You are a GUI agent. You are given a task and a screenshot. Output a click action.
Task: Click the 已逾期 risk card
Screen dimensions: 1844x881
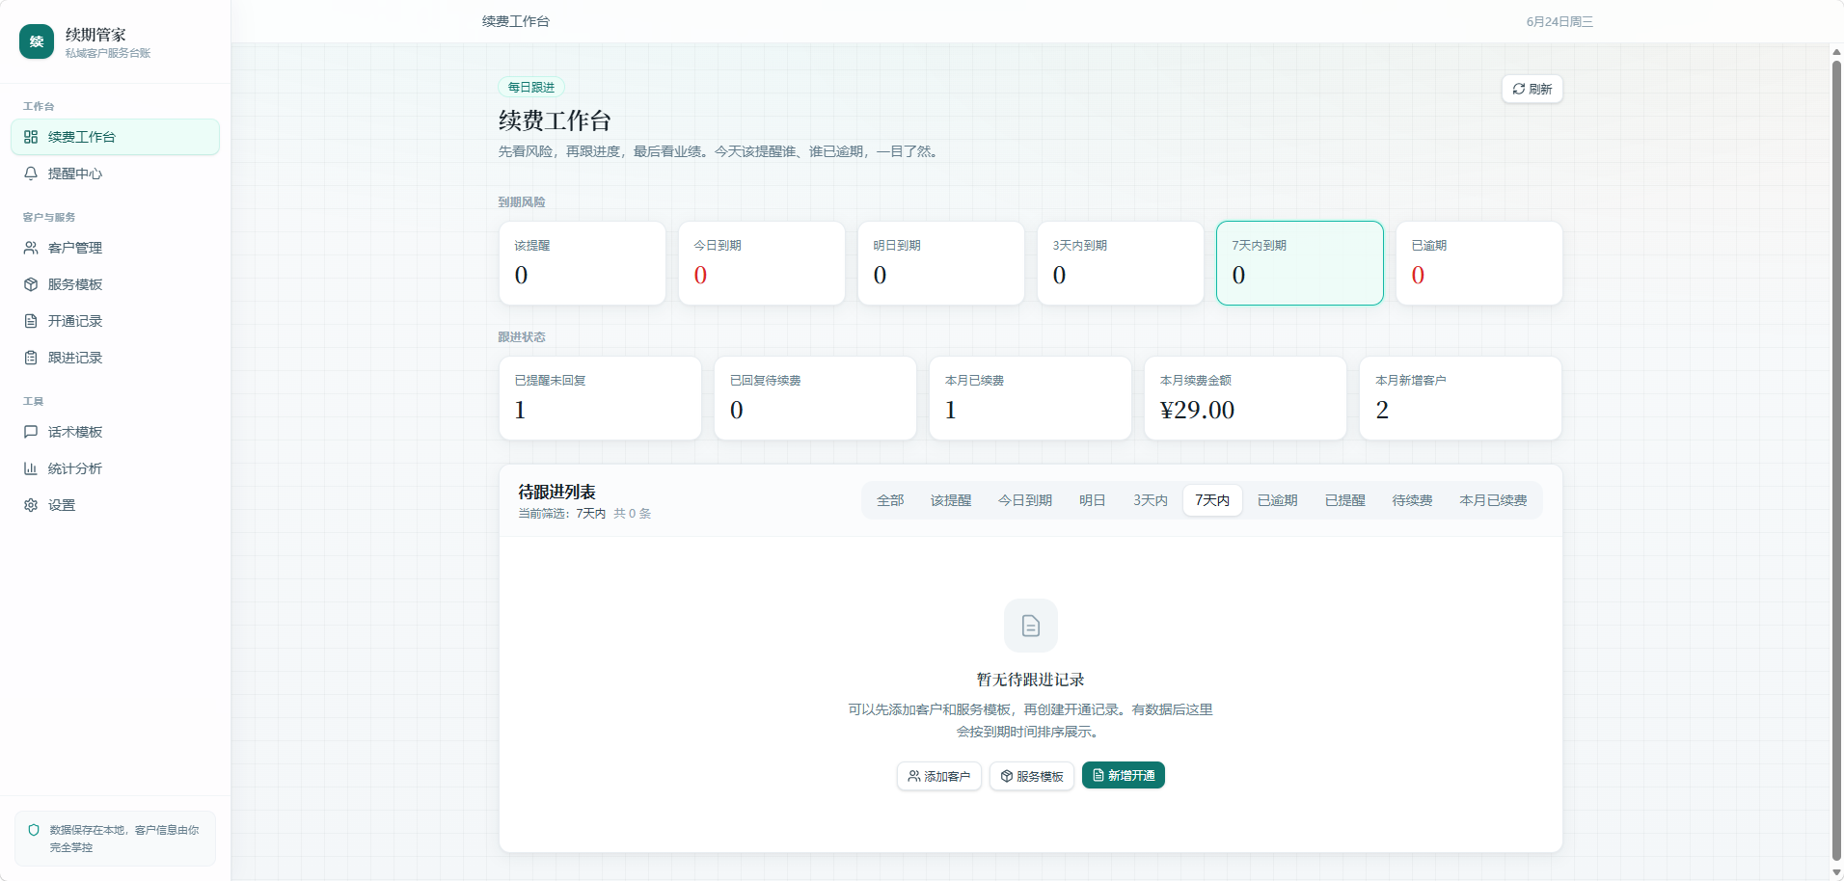1479,263
